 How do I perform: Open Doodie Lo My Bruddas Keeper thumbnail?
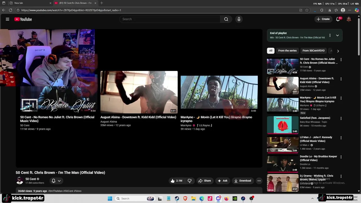coord(283,164)
